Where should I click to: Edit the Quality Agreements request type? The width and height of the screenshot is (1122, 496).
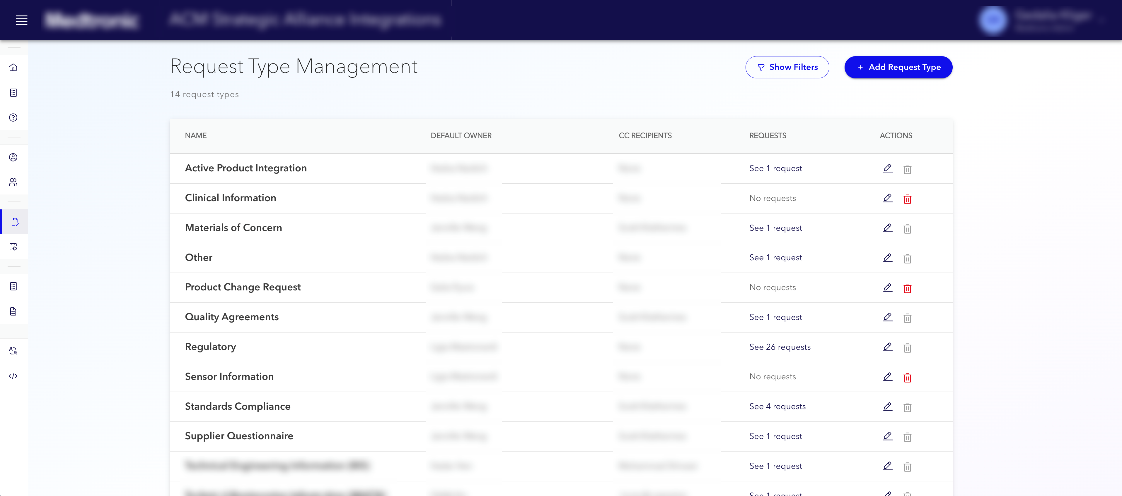[x=888, y=317]
